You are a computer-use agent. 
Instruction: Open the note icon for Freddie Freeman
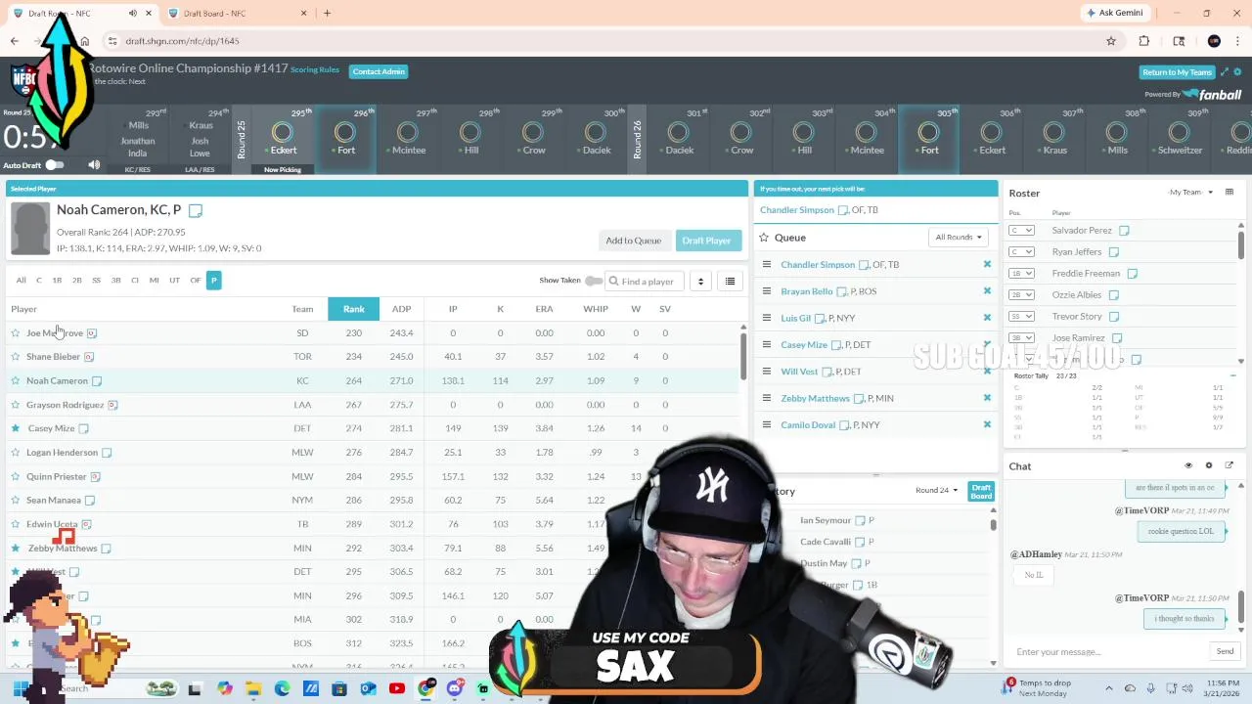tap(1132, 274)
